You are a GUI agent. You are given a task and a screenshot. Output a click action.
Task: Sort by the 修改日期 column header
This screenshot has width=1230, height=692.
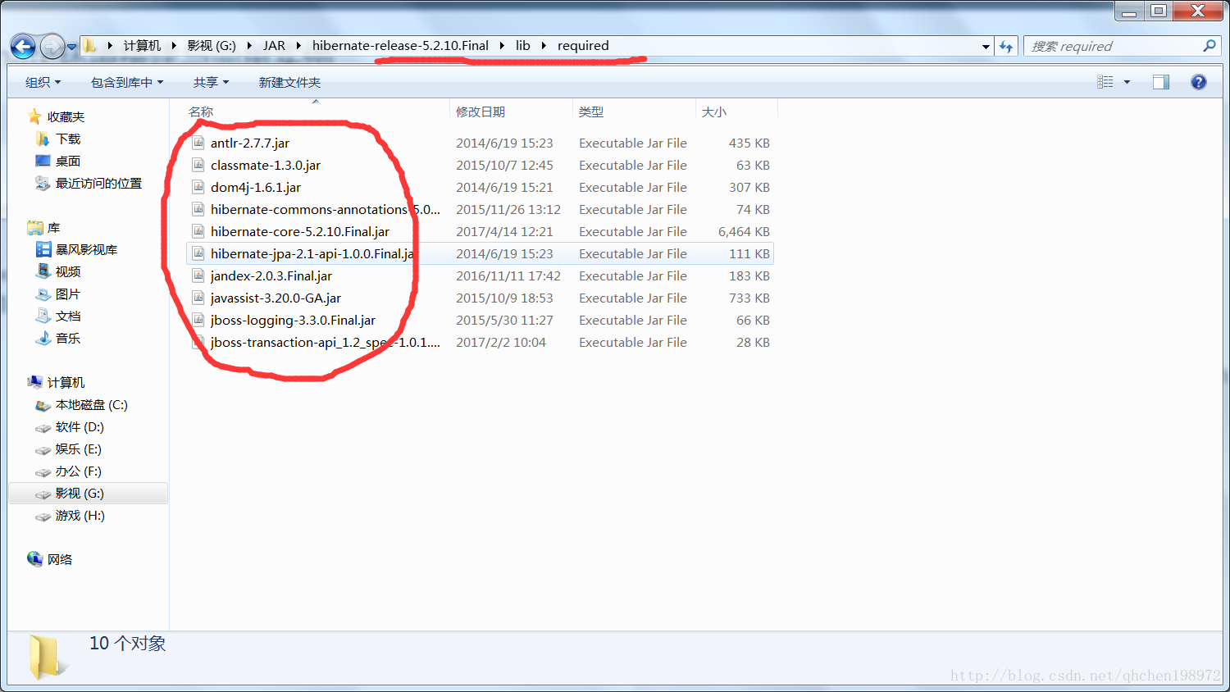click(511, 112)
